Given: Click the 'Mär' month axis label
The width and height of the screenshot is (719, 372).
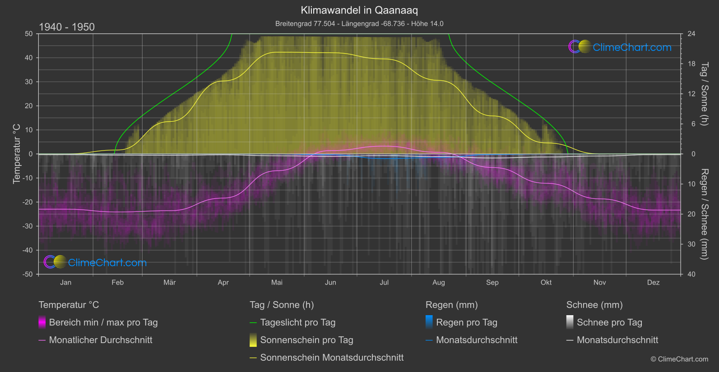Looking at the screenshot, I should pos(170,282).
